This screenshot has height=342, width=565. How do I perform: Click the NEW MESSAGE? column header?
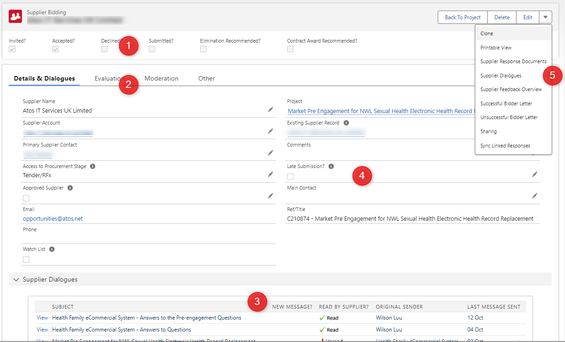292,307
